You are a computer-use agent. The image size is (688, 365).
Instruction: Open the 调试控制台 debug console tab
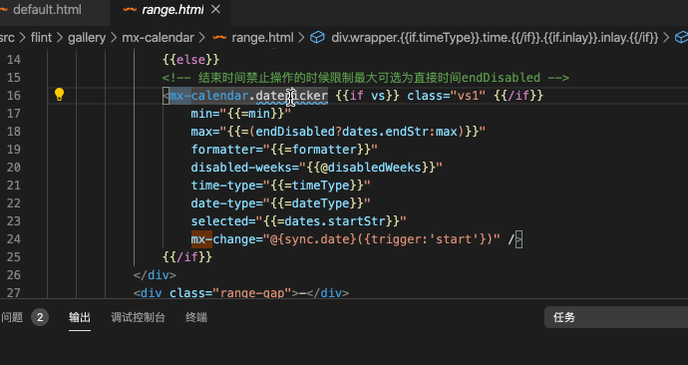(x=138, y=317)
